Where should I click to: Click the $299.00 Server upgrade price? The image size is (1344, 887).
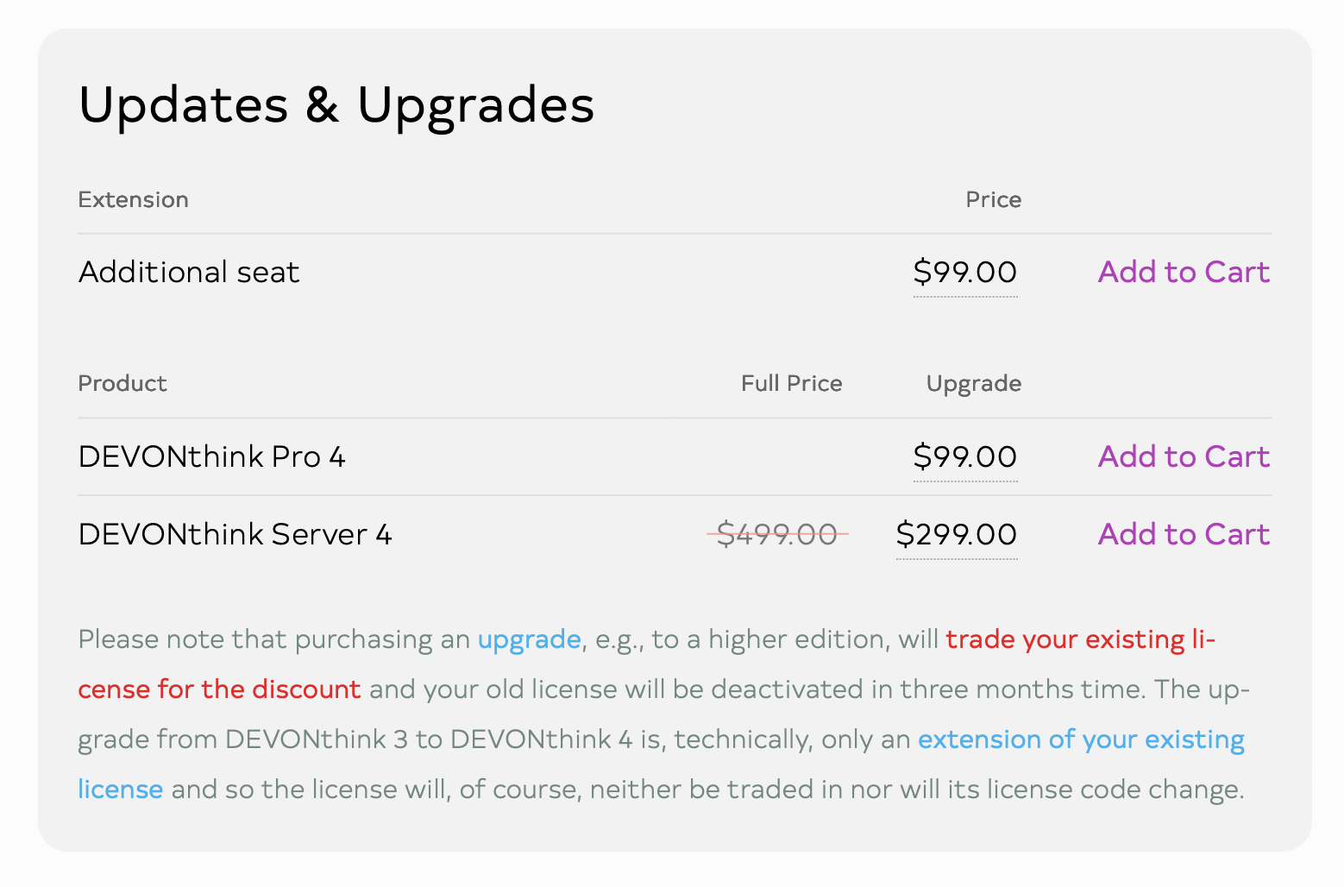(x=957, y=535)
